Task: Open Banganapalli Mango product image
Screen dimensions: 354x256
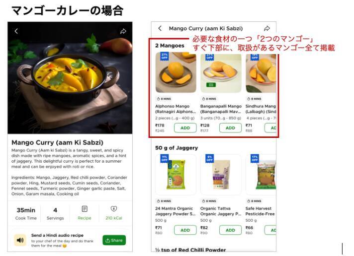Action: (221, 72)
